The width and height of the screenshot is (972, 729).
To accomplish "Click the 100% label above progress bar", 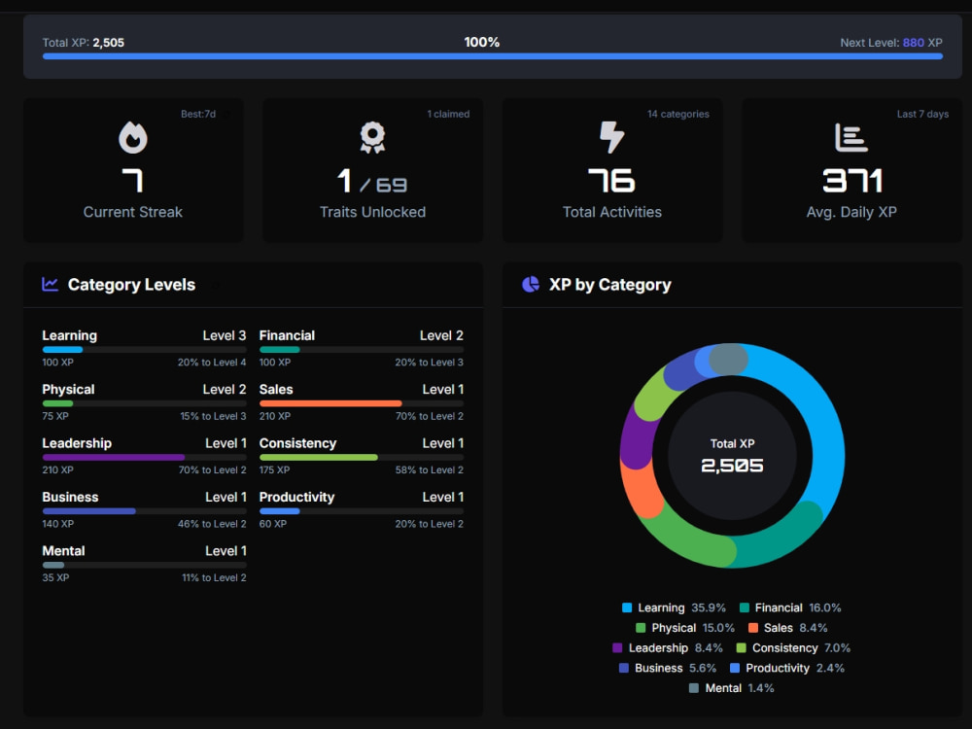I will pyautogui.click(x=482, y=42).
